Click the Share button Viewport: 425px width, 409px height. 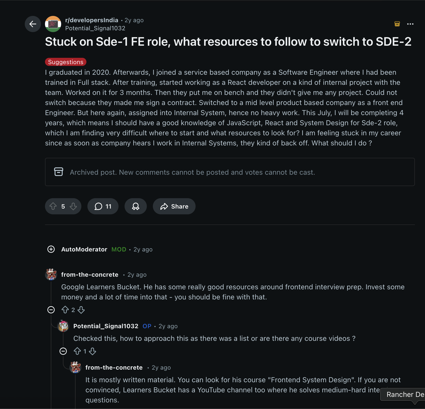tap(174, 206)
